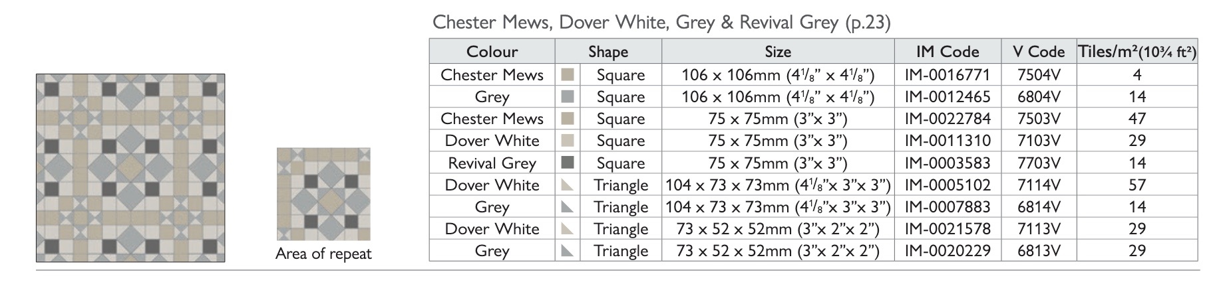Pick the Dover White 75mm square swatch
The image size is (1219, 300).
pos(568,141)
